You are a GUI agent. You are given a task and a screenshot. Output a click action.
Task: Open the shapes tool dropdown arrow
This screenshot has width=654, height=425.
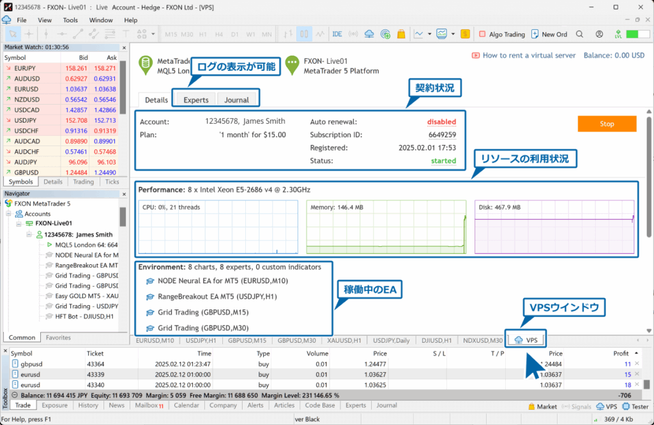(153, 34)
